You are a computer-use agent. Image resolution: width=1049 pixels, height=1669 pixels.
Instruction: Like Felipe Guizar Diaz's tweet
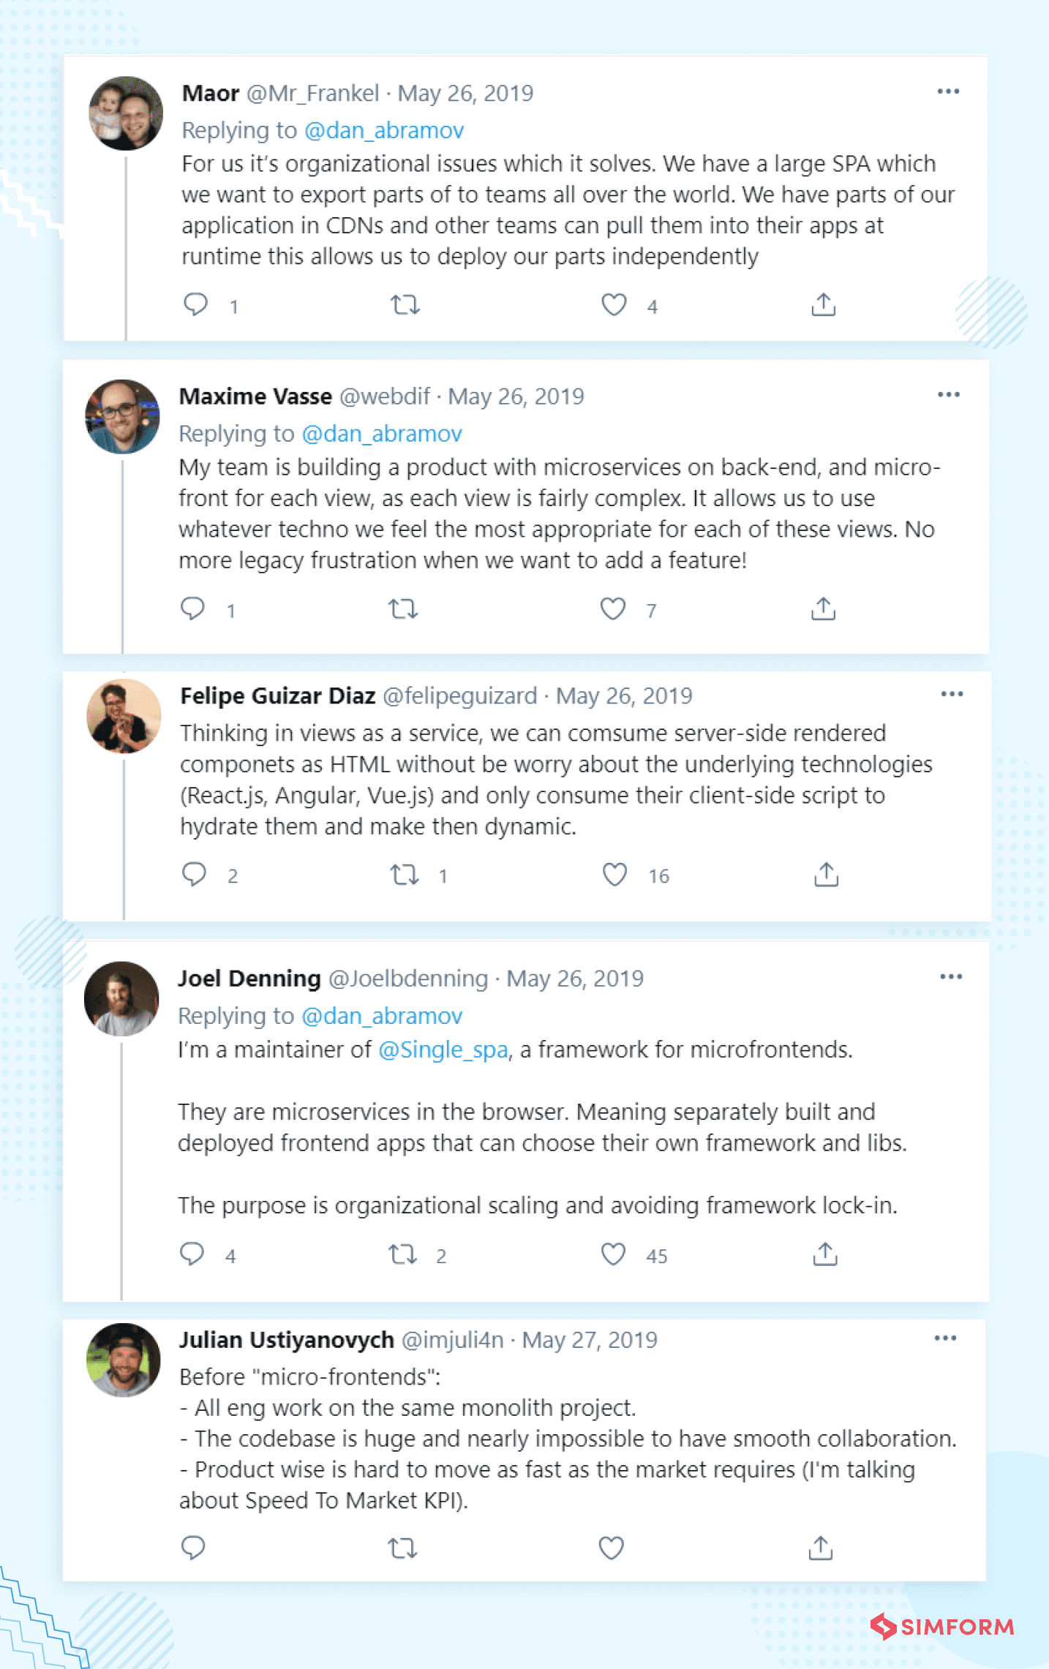coord(614,874)
